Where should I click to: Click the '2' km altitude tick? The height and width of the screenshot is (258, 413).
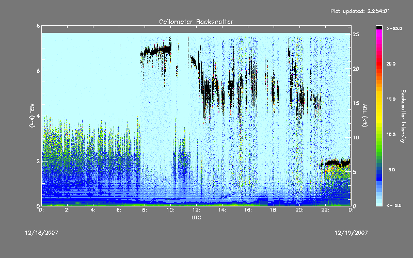point(38,161)
